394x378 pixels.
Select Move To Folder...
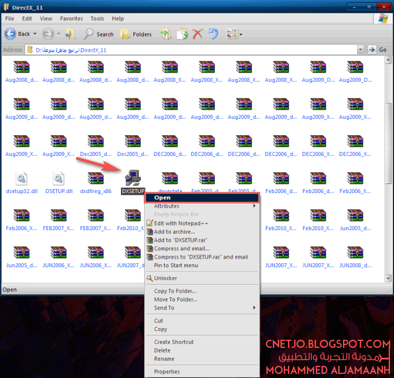[202, 299]
